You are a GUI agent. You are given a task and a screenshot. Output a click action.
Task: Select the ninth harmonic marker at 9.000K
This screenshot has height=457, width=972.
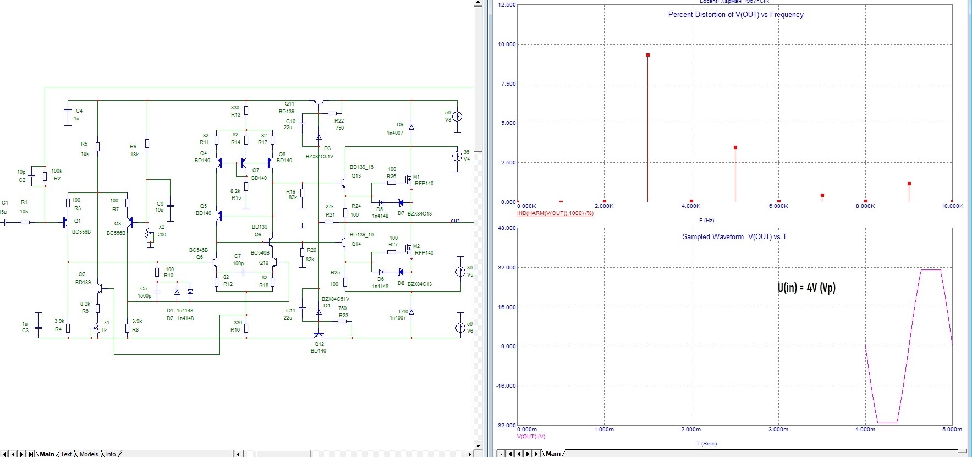pos(909,184)
